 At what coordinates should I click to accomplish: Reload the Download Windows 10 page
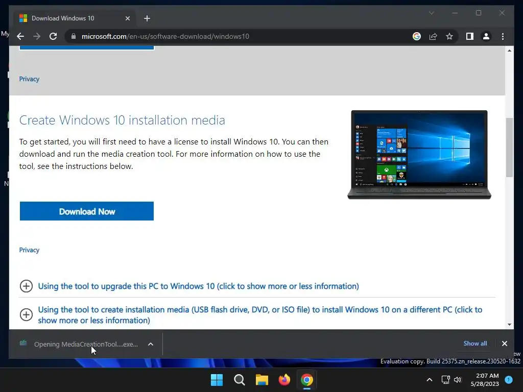53,36
